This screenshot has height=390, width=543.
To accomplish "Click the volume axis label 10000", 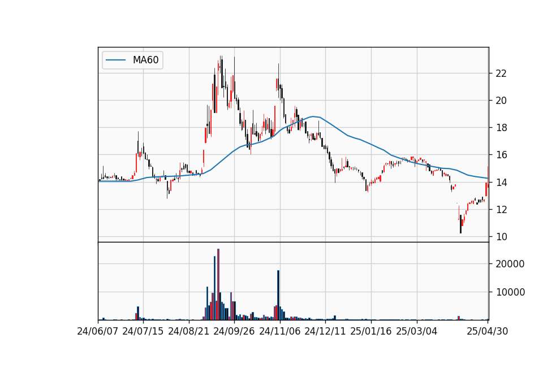I will pos(510,292).
